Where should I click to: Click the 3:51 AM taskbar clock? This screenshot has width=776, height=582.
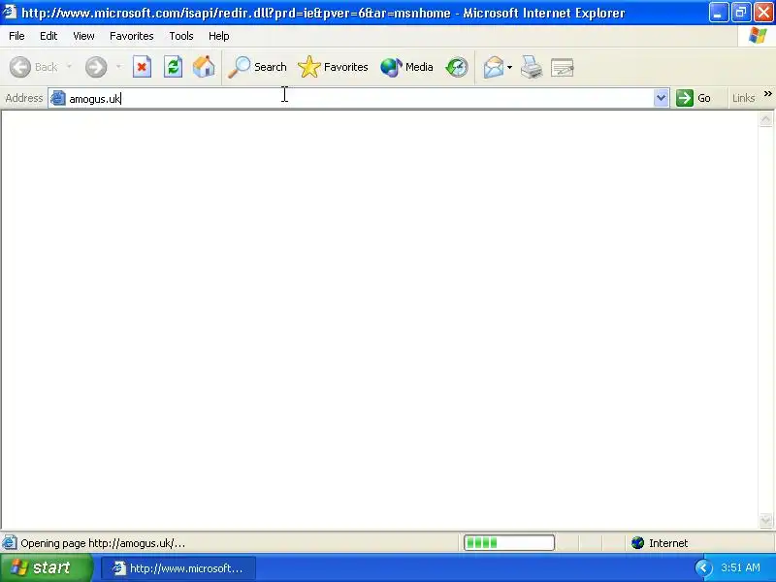(740, 567)
